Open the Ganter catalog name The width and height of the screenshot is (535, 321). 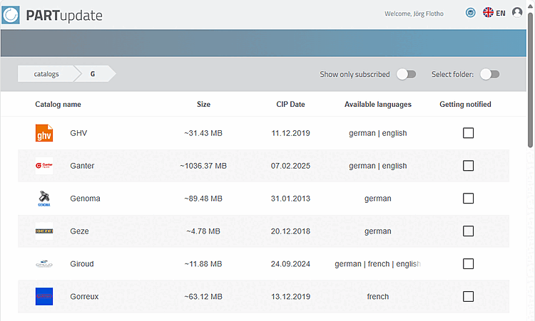pyautogui.click(x=82, y=166)
